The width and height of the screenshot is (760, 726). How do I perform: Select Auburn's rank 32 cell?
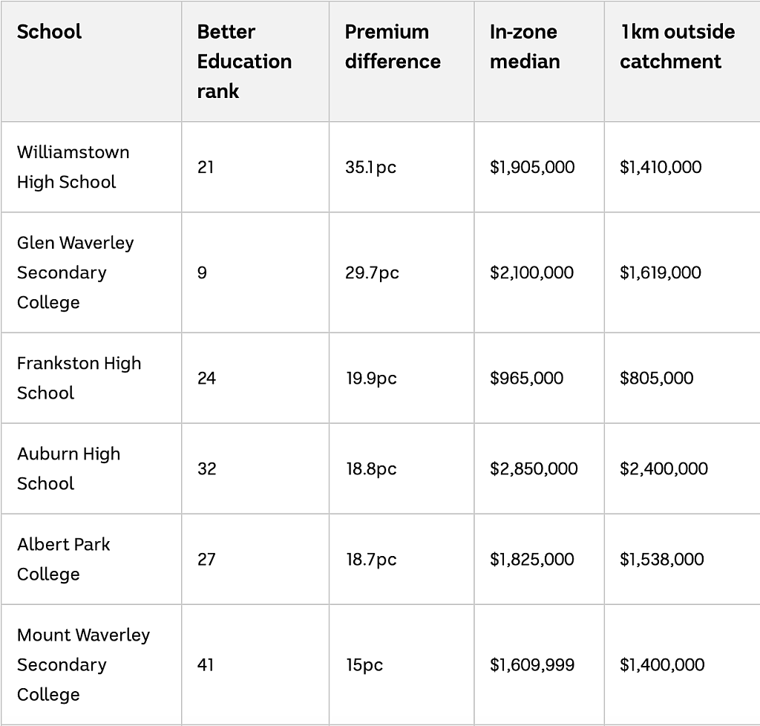tap(206, 468)
